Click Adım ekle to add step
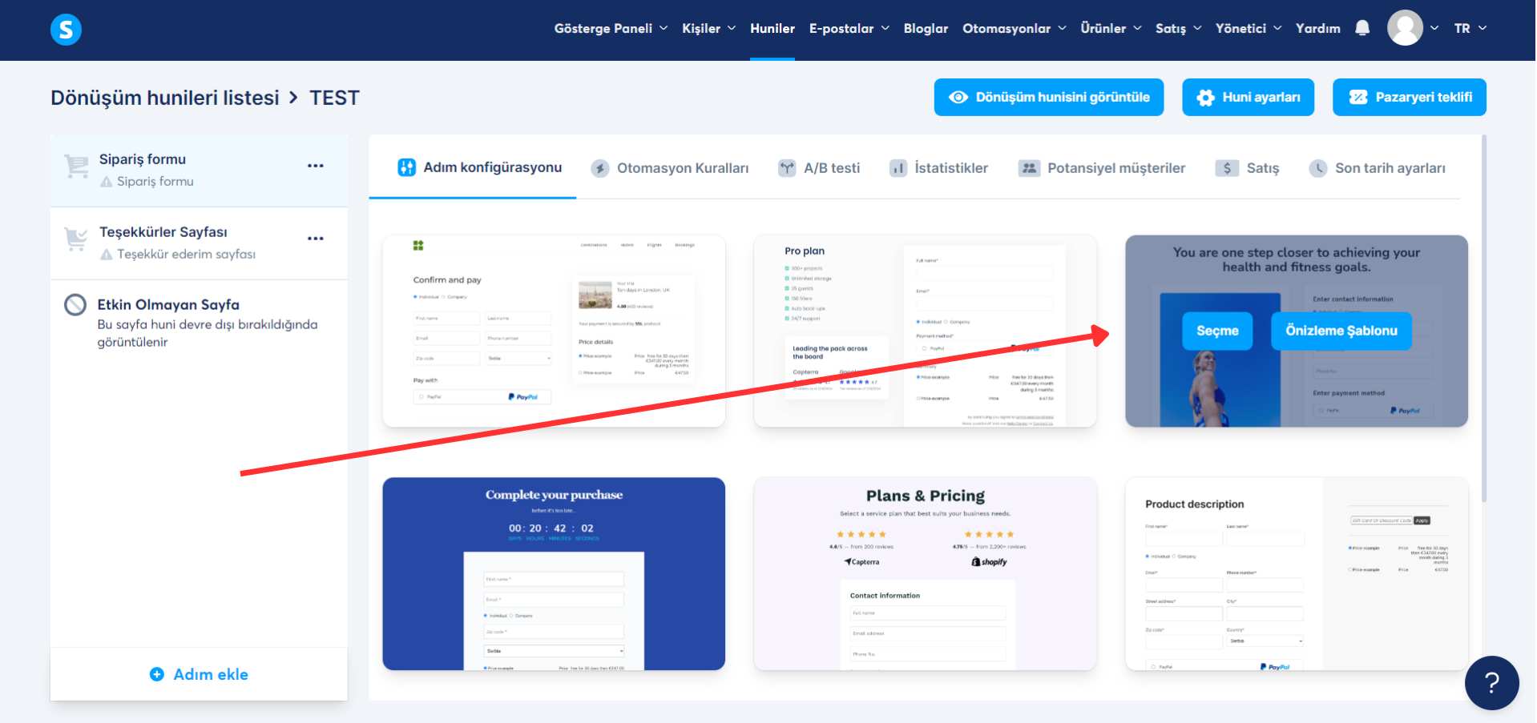 point(200,674)
